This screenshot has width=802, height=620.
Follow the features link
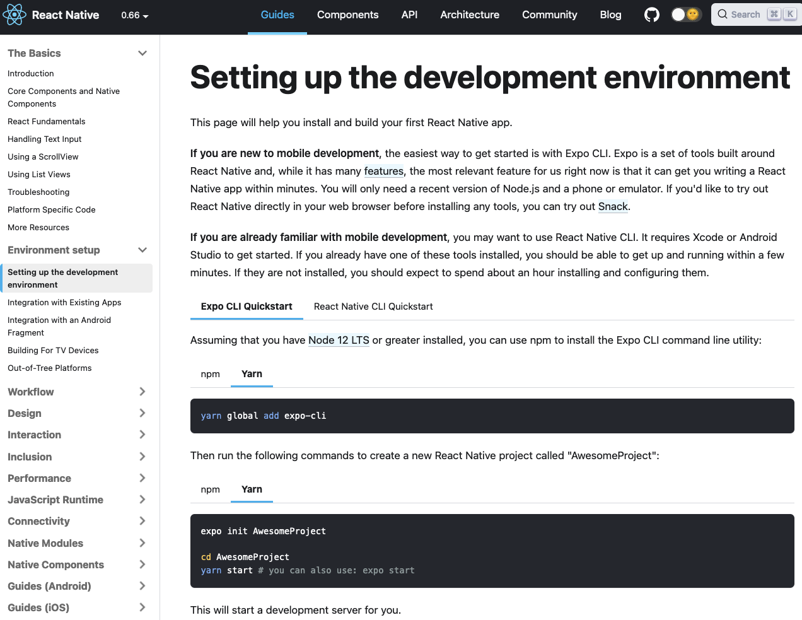click(x=383, y=171)
